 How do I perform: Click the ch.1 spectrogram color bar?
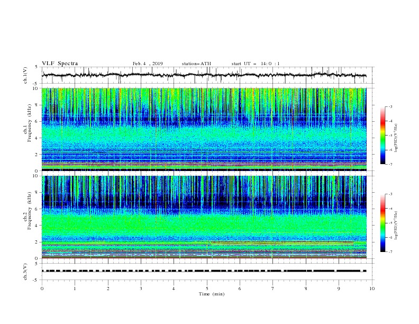(x=382, y=136)
